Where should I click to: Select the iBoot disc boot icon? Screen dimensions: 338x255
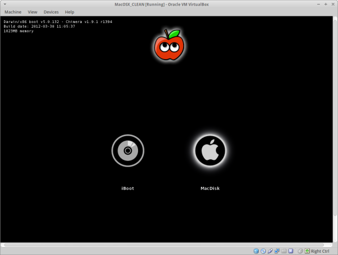click(128, 150)
